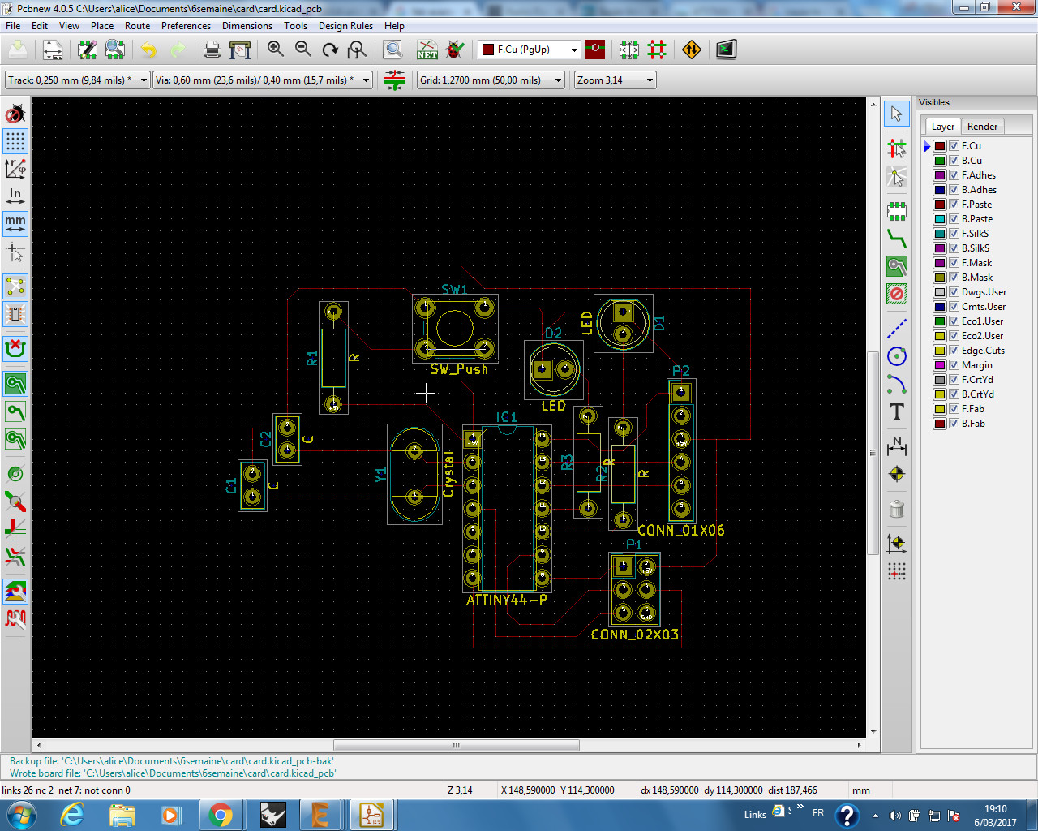This screenshot has height=831, width=1038.
Task: Toggle the Edge.Cuts layer checkbox
Action: point(954,351)
